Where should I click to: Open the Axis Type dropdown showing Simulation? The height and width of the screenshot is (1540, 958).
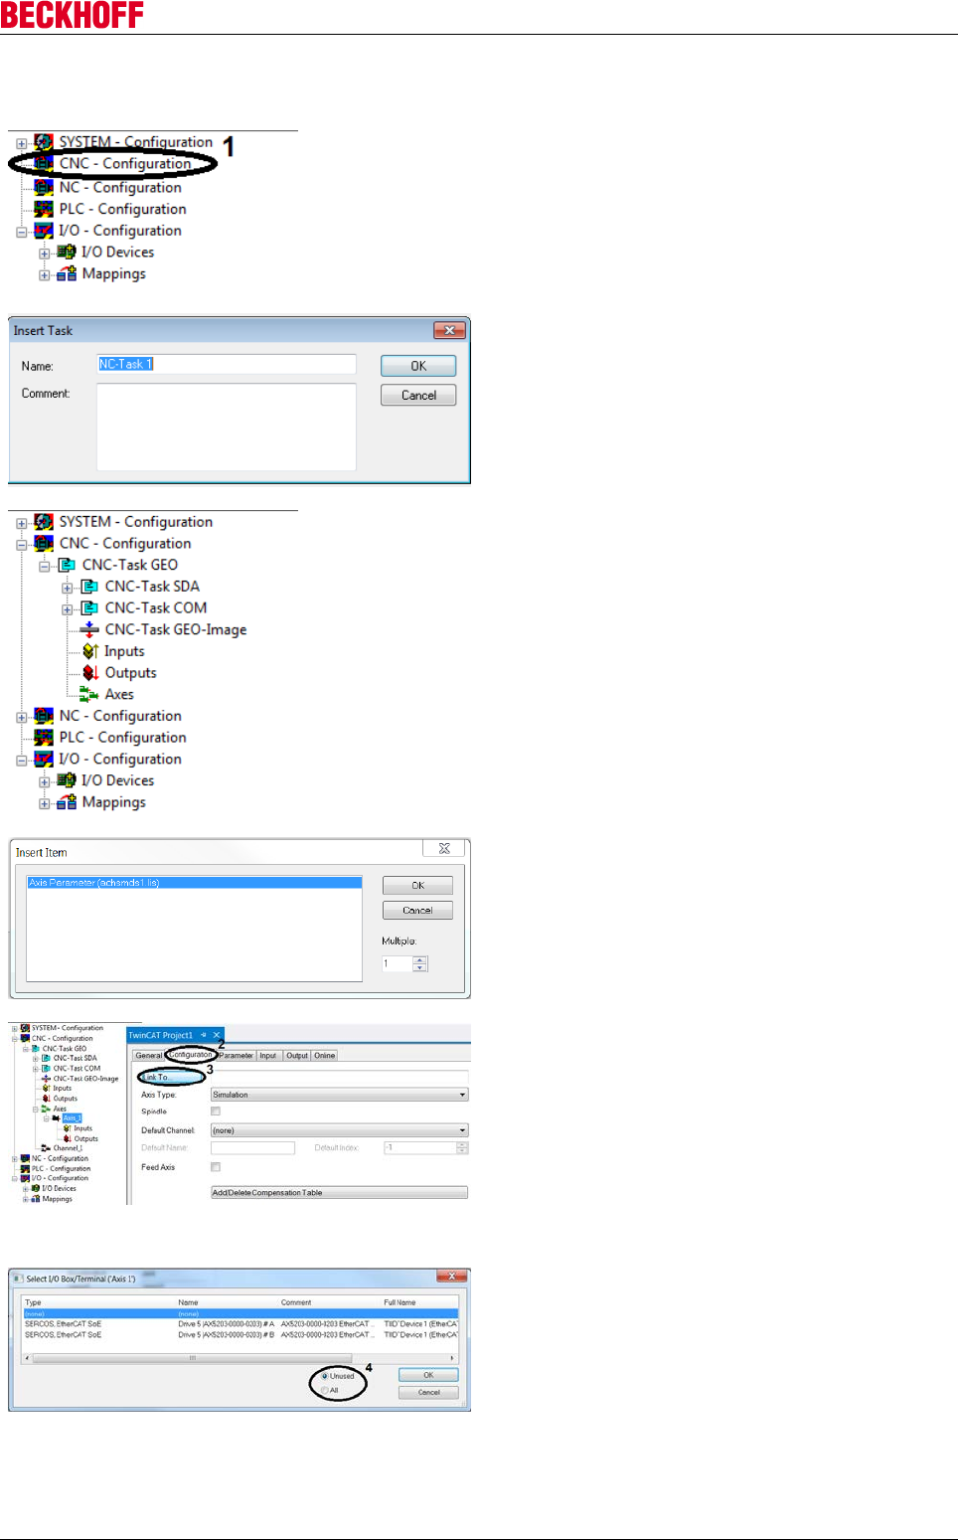click(x=339, y=1095)
